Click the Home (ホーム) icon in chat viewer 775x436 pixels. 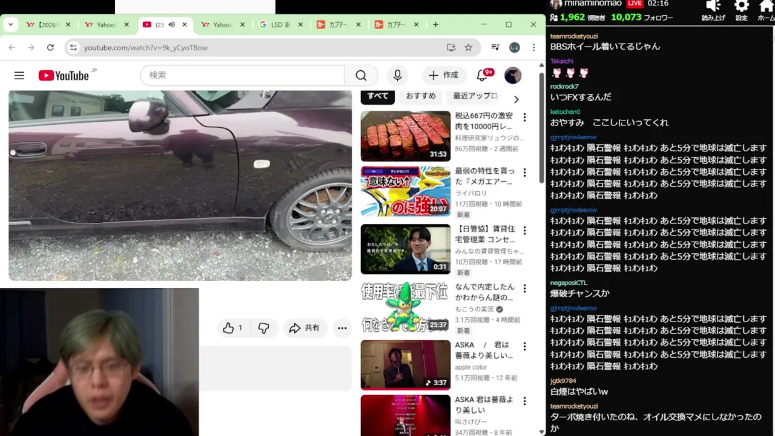[x=766, y=7]
